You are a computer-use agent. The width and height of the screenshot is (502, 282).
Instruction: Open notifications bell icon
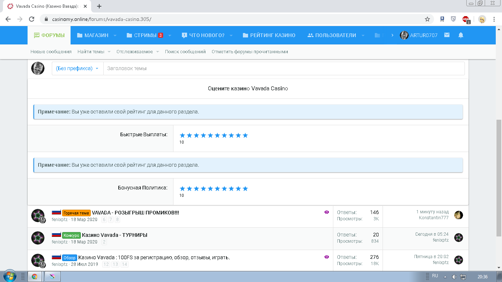[461, 35]
